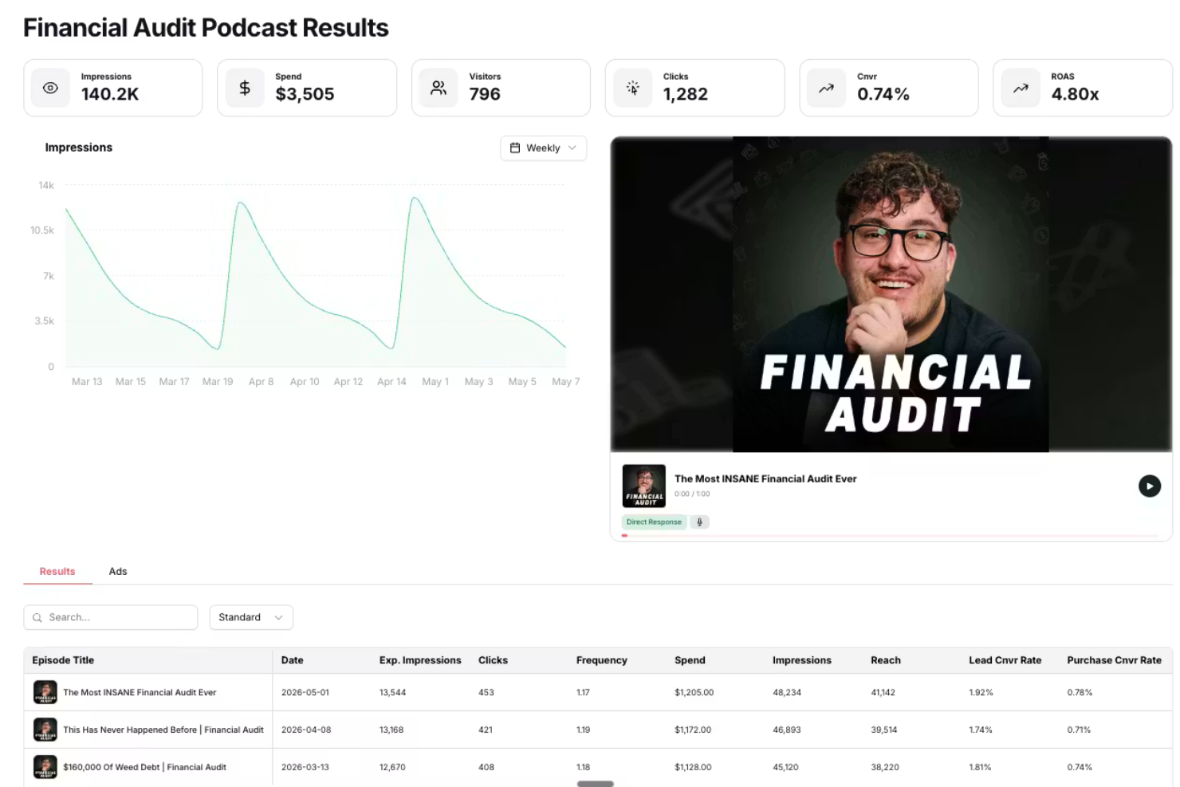Click the 140.2K impressions value

(x=110, y=94)
